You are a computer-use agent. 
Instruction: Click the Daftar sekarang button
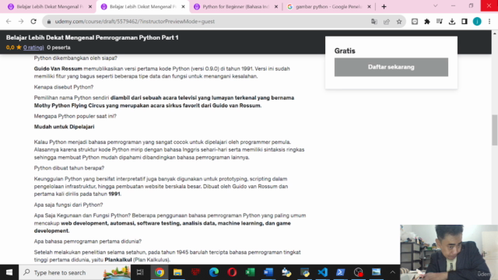(391, 67)
